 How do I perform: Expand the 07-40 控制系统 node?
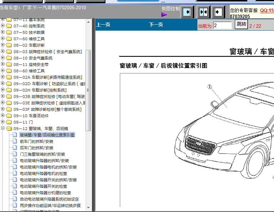2,26
